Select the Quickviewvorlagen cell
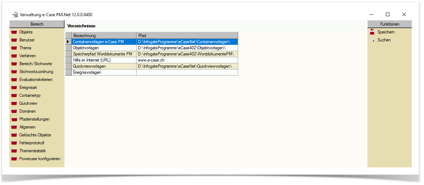The height and width of the screenshot is (185, 424). pos(104,66)
